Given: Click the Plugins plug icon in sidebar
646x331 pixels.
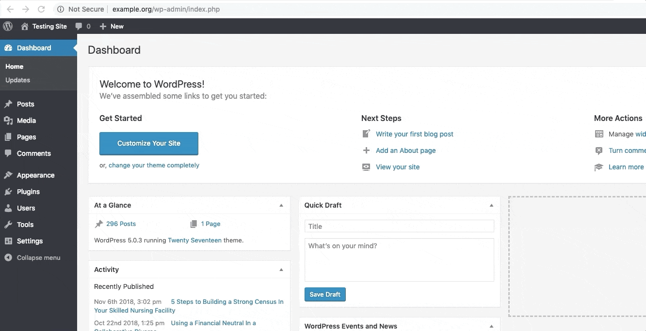Looking at the screenshot, I should coord(8,192).
